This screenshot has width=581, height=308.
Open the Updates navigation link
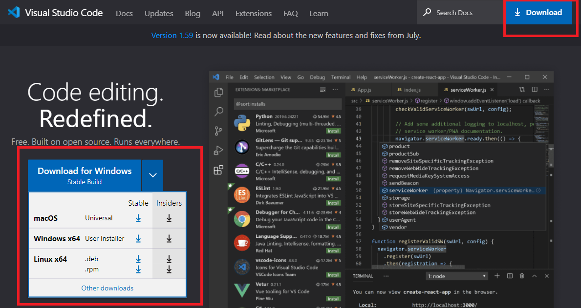point(159,13)
